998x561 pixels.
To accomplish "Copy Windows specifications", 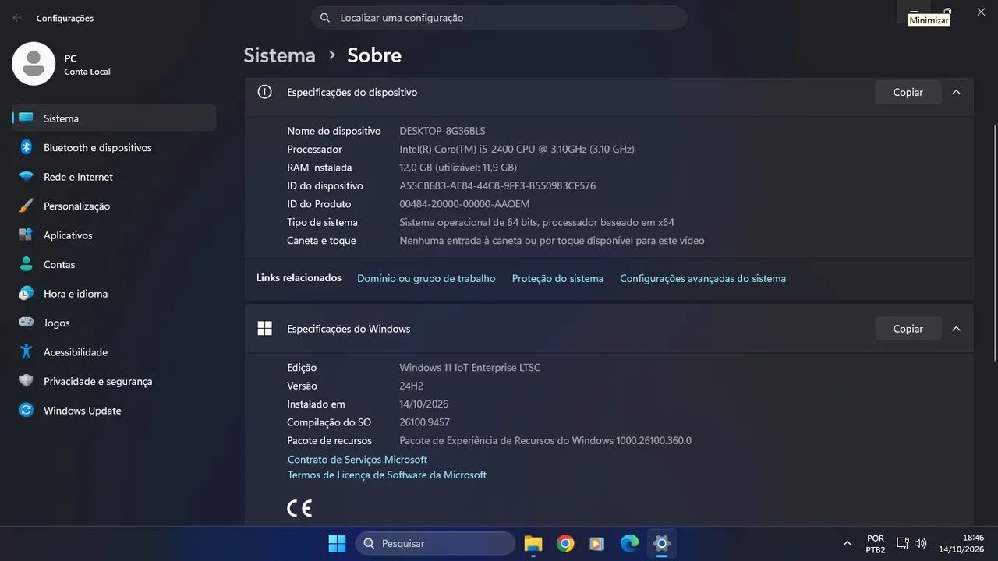I will 908,329.
